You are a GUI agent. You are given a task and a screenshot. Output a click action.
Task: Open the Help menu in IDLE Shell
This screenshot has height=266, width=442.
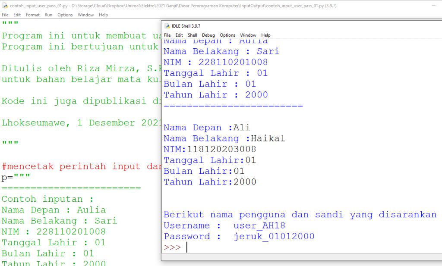pos(266,35)
